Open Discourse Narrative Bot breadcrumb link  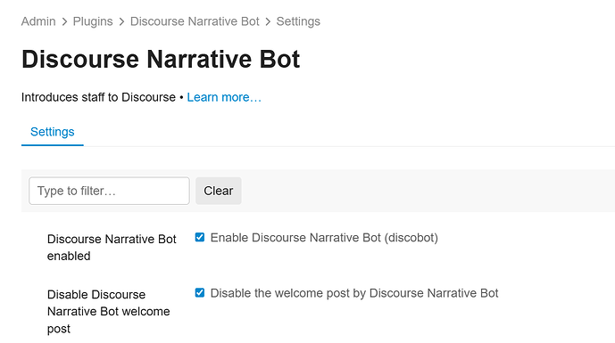point(195,21)
